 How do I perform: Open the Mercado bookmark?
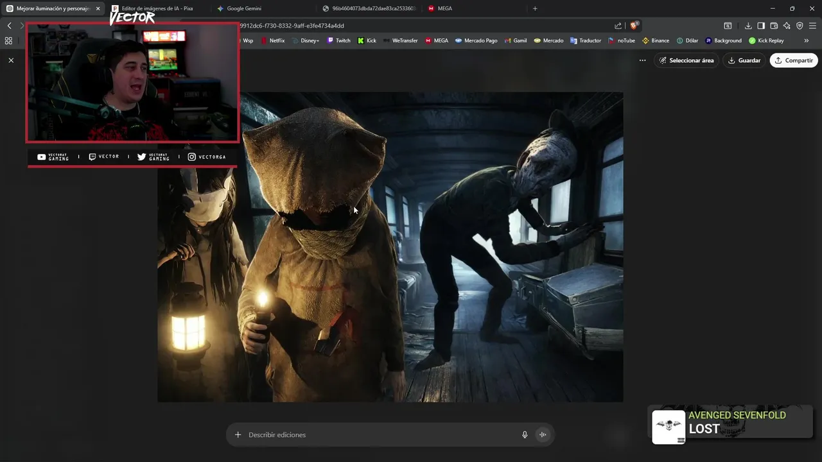[x=548, y=40]
